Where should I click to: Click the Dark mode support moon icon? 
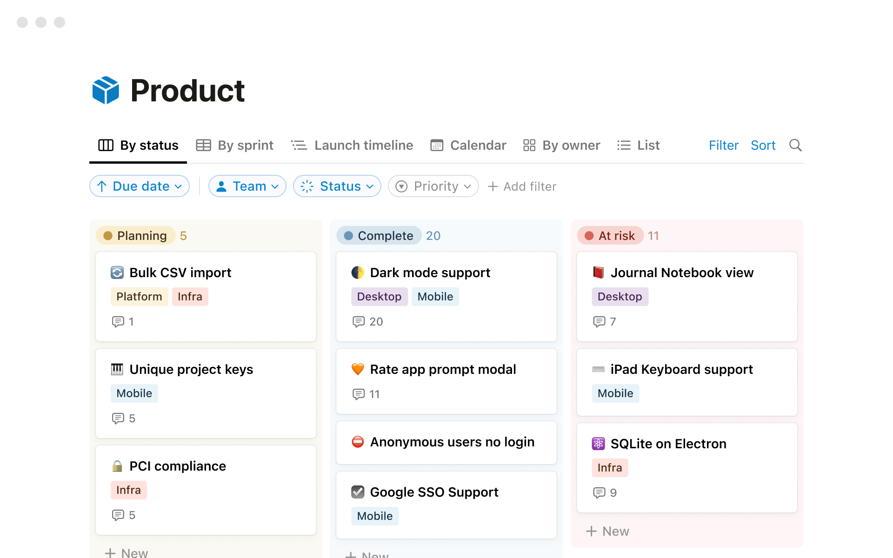(358, 272)
